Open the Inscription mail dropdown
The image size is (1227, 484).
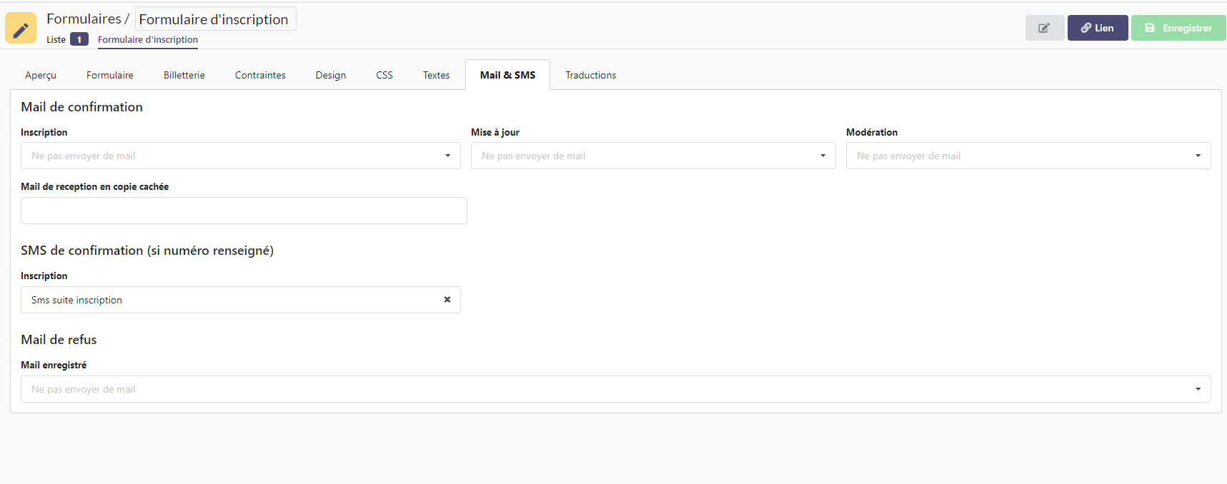point(240,156)
